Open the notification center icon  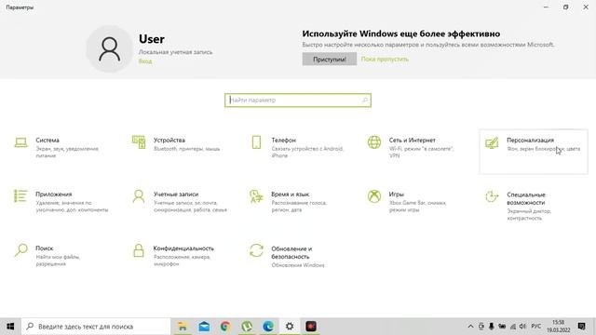pos(581,327)
